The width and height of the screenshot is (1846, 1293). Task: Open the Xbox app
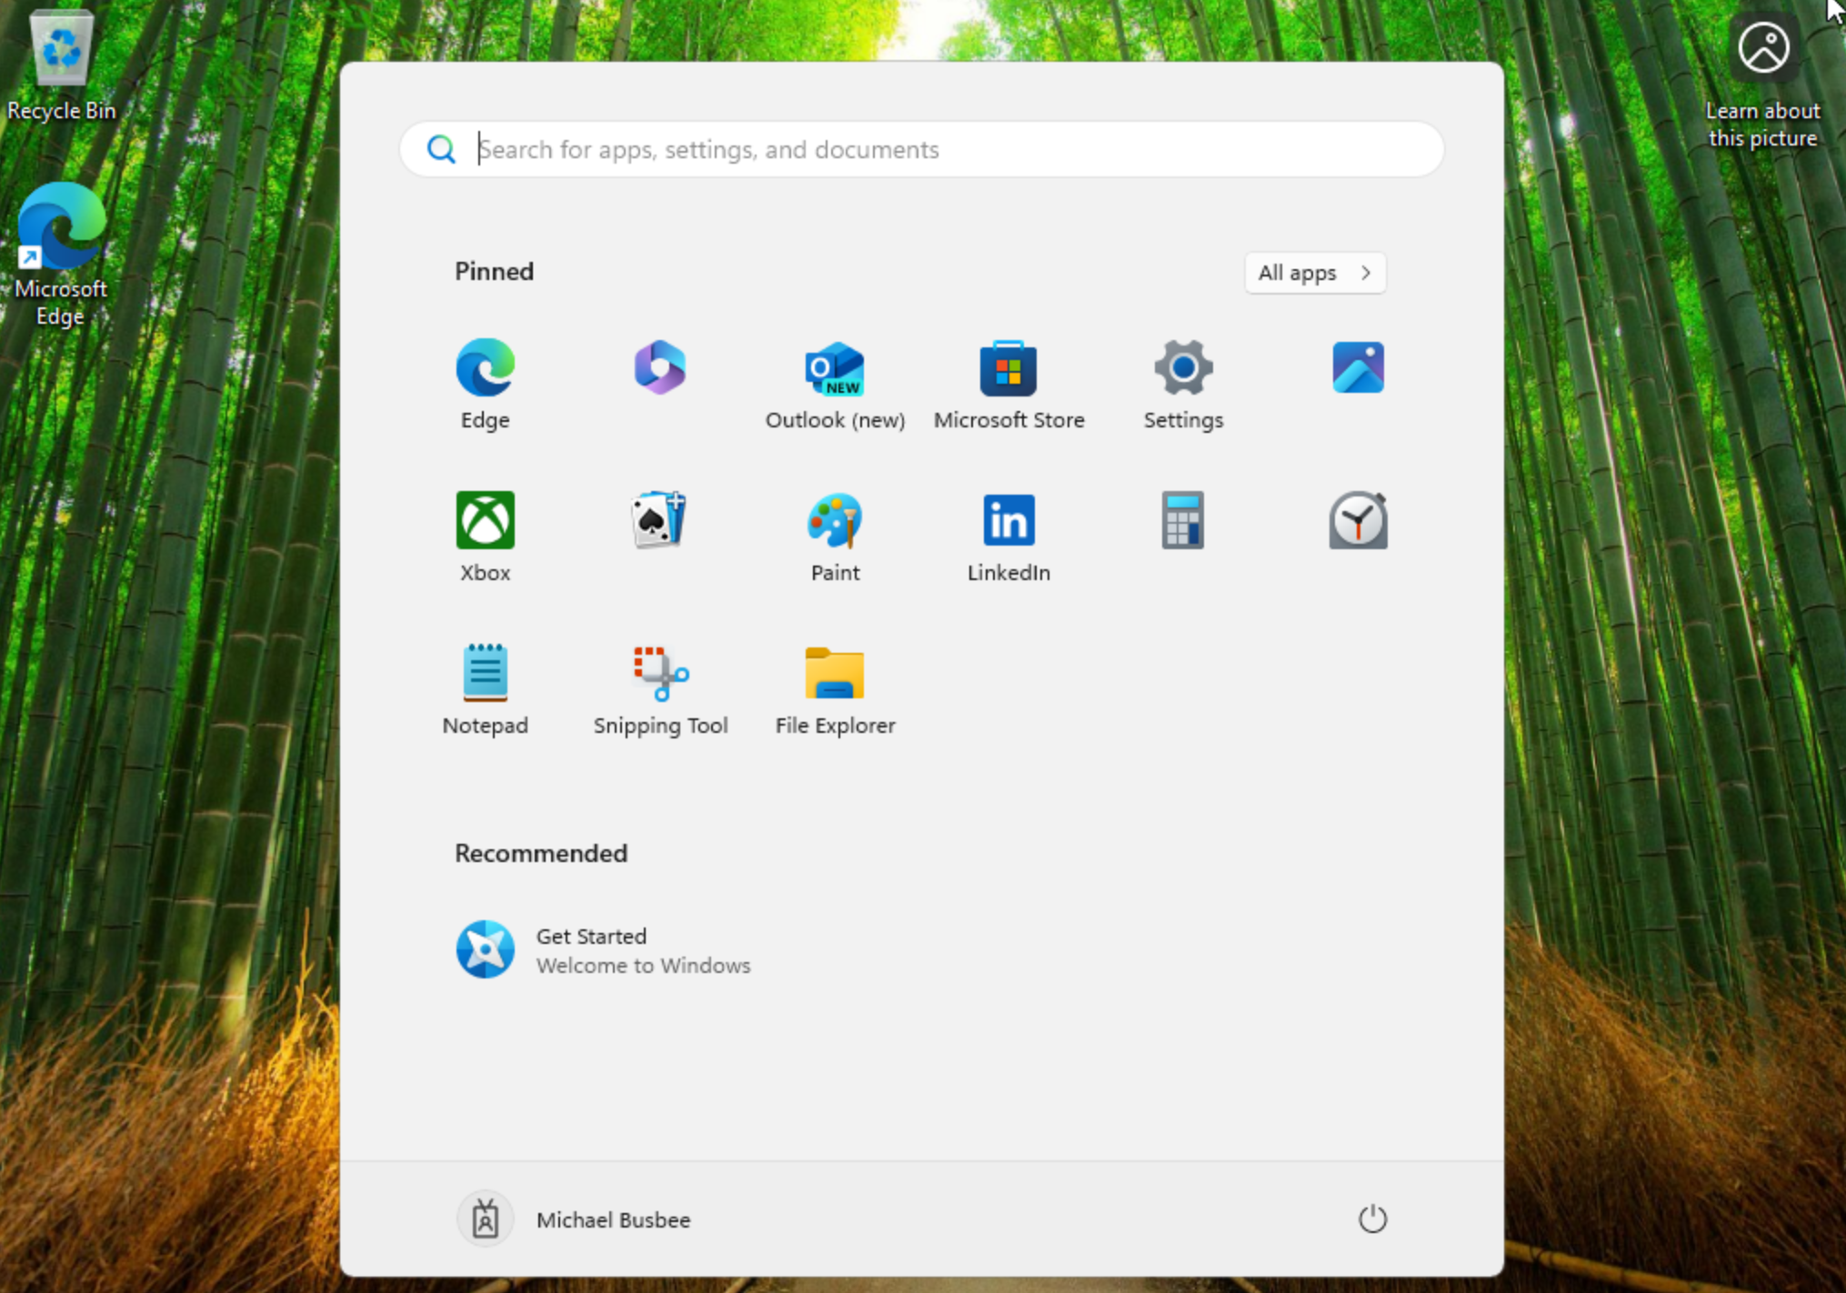click(x=485, y=535)
